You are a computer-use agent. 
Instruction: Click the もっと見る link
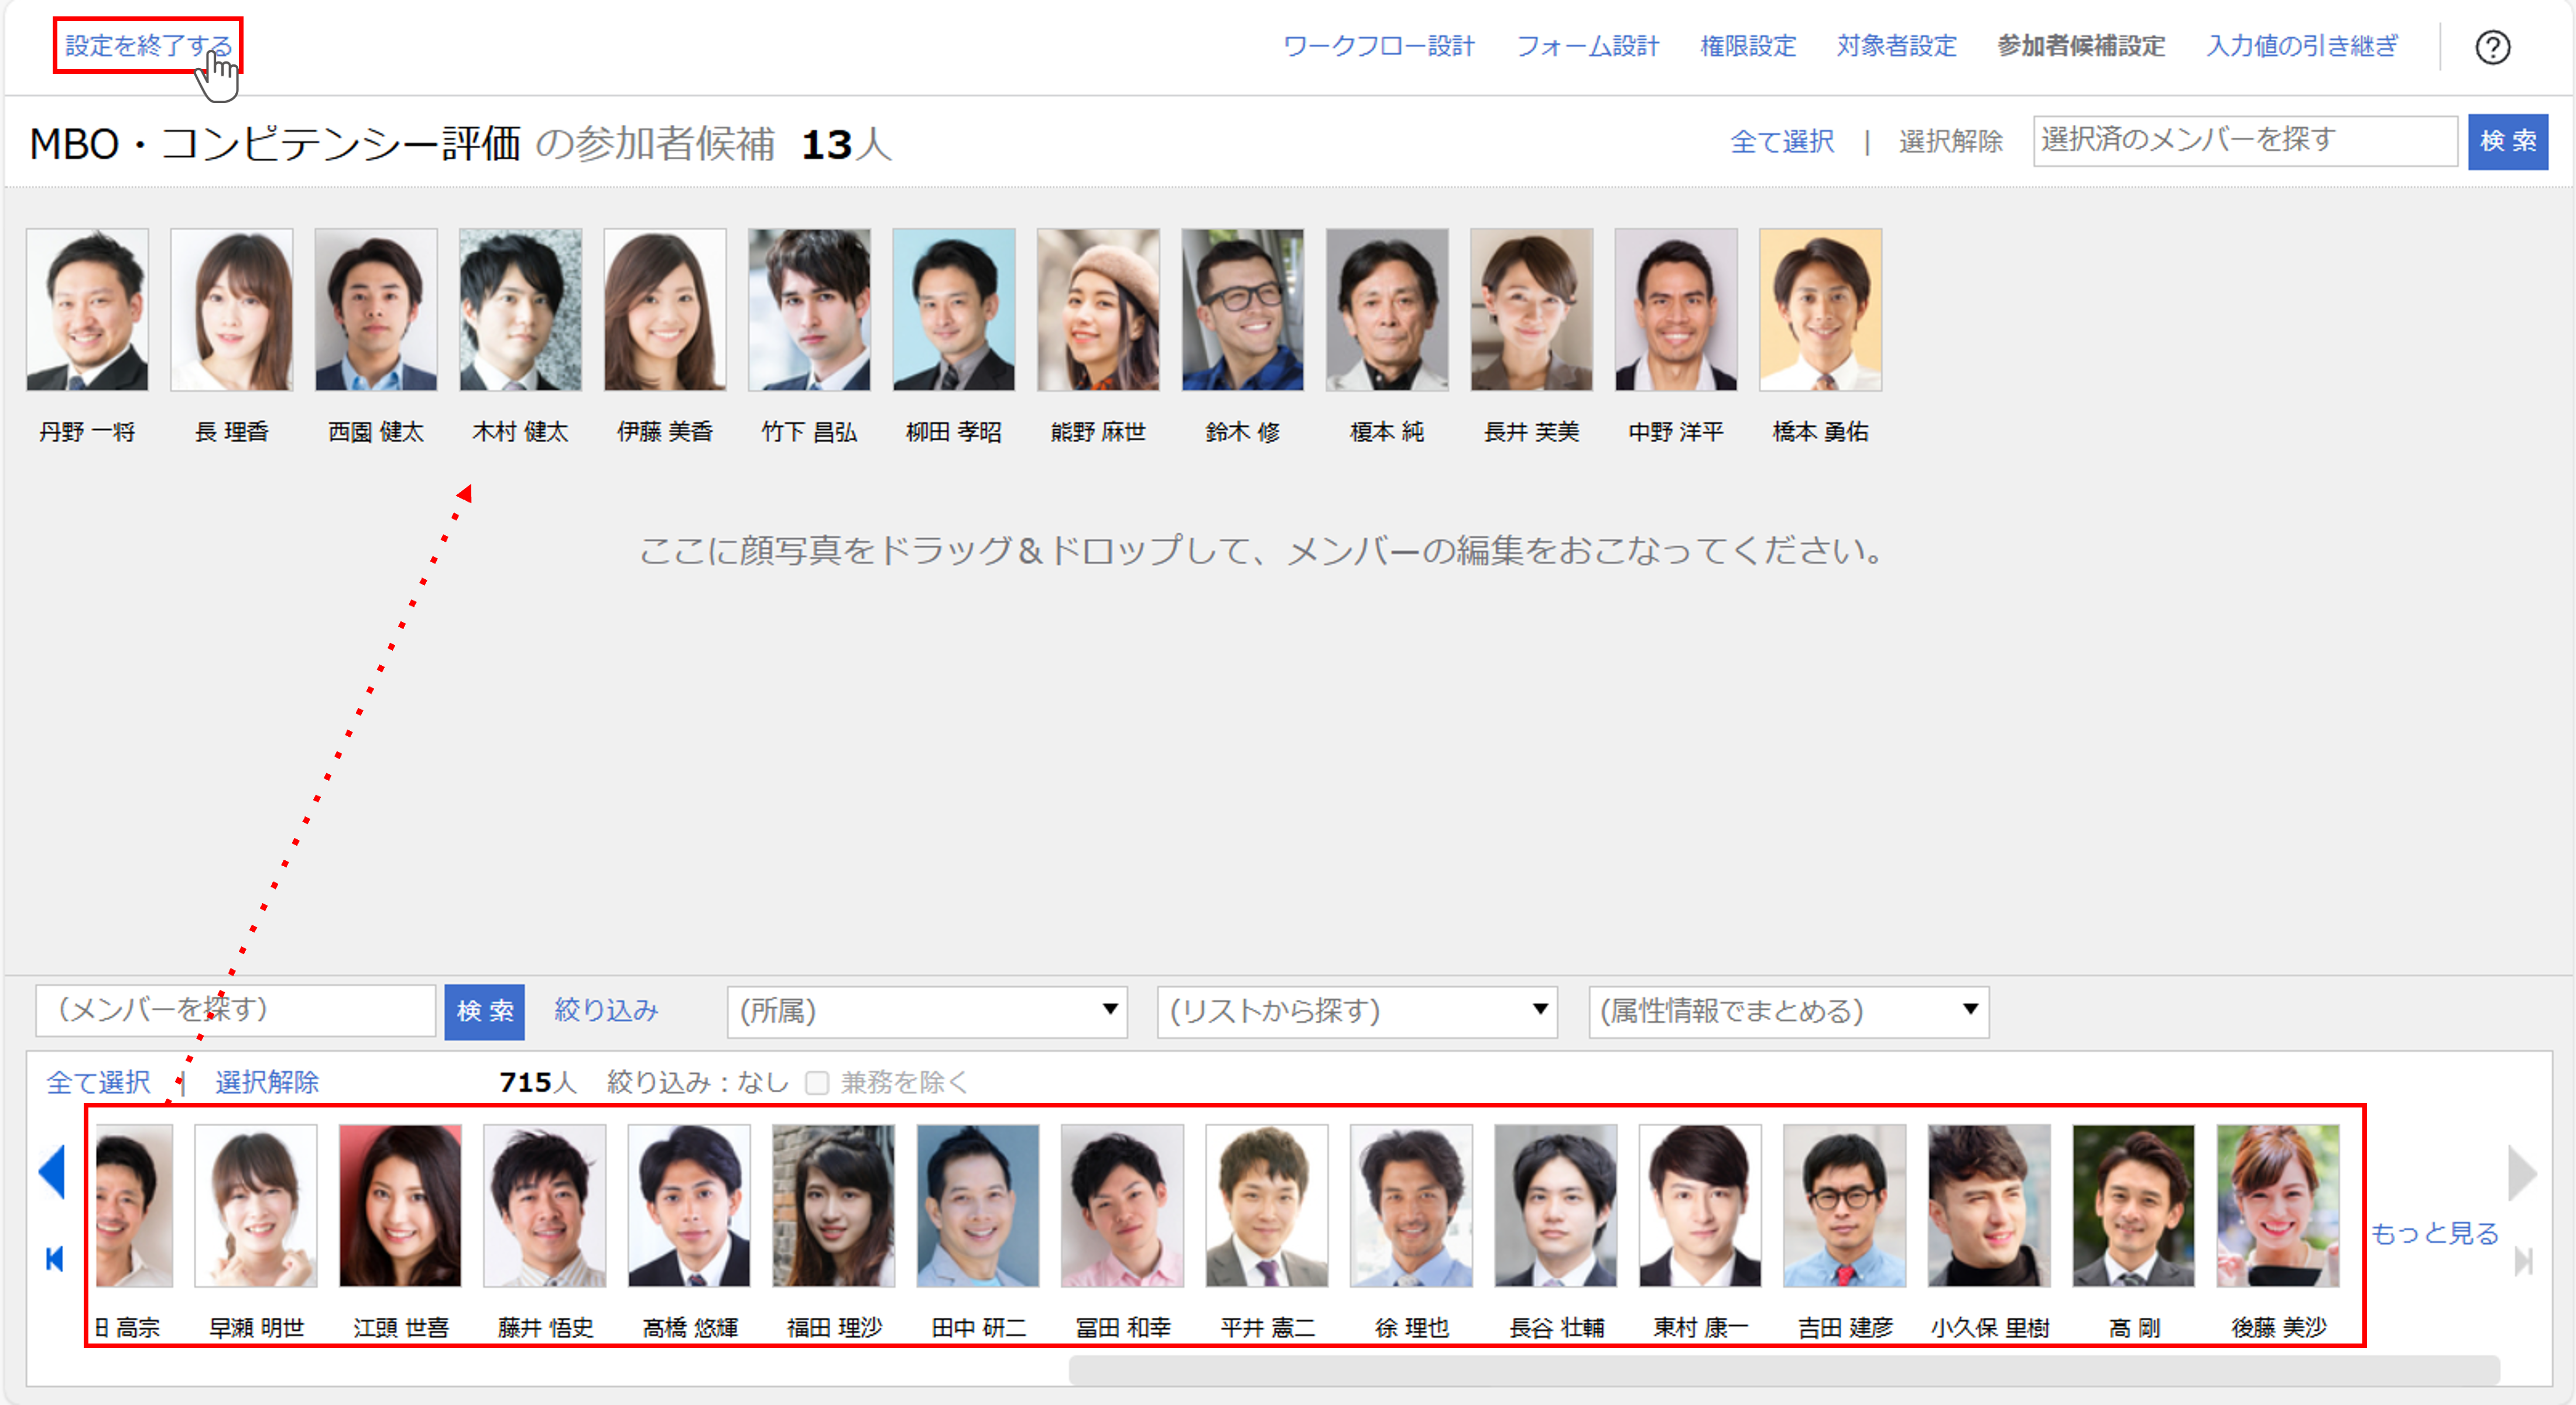click(x=2434, y=1233)
